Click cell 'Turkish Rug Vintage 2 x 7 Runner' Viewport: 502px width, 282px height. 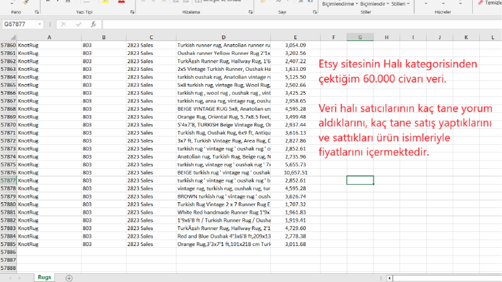tap(223, 204)
